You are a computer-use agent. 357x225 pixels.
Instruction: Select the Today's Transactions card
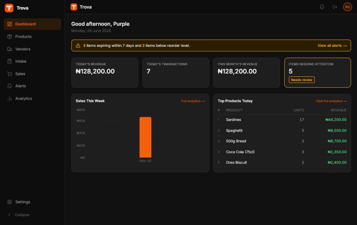click(x=176, y=73)
